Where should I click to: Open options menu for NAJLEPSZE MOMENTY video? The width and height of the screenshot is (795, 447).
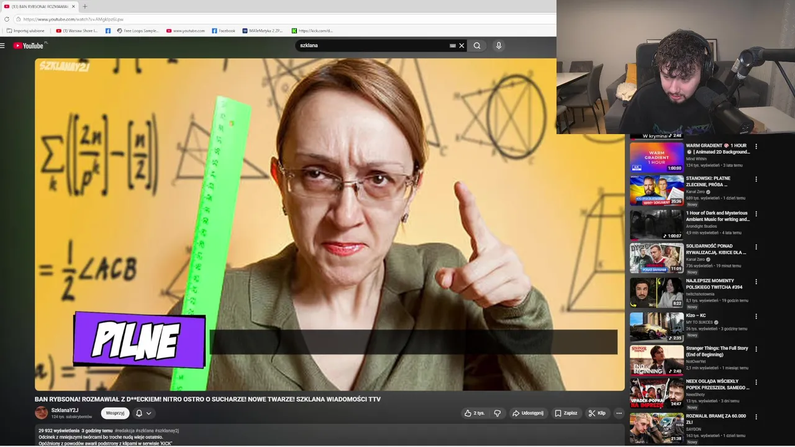(756, 281)
